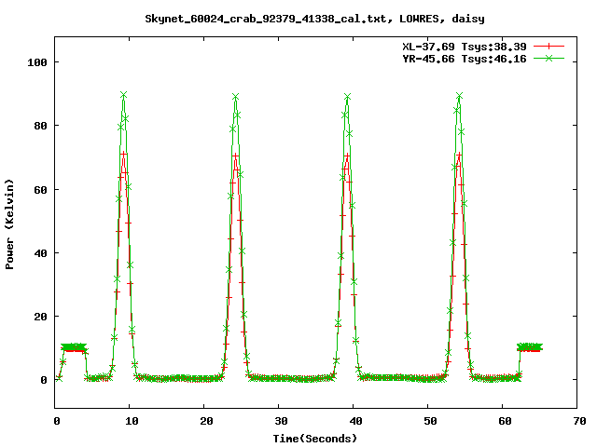This screenshot has height=447, width=597.
Task: Click the 100 tick label on the y-axis
Action: point(36,62)
